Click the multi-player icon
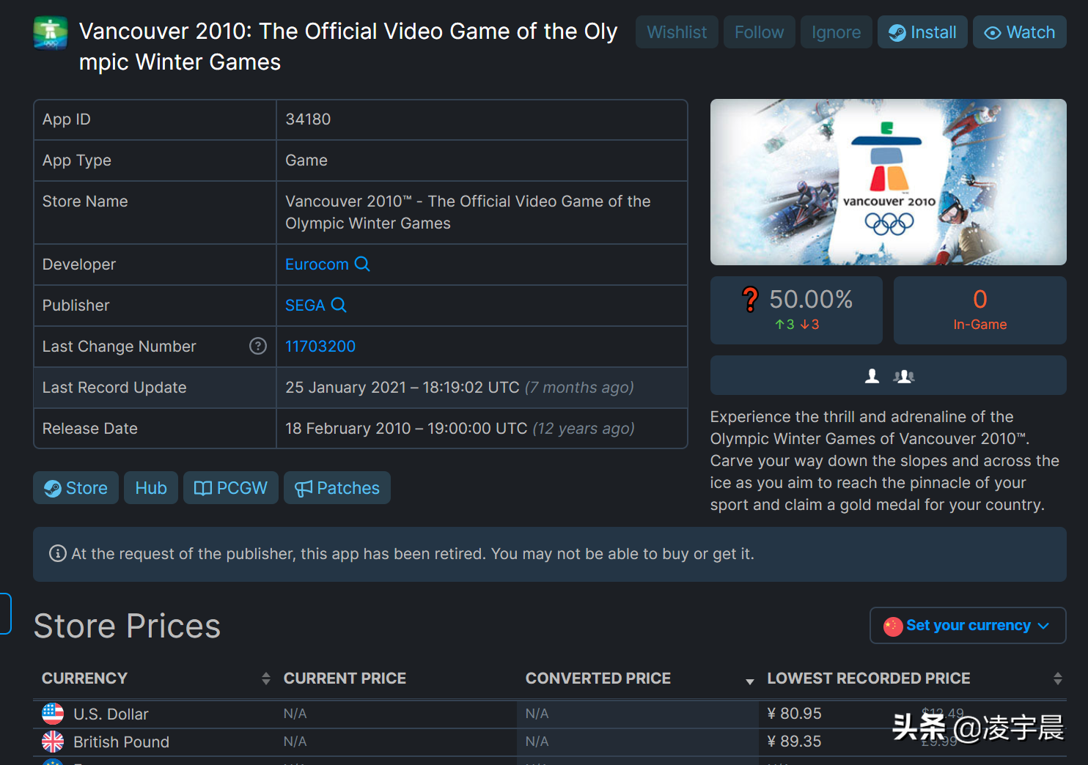Viewport: 1088px width, 765px height. point(904,376)
